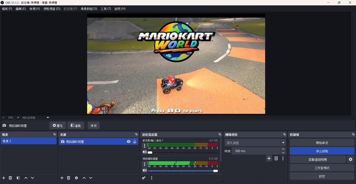Open virtual camera settings gear
356x184 pixels.
[x=351, y=159]
